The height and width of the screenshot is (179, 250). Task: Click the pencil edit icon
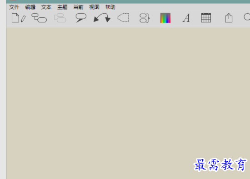point(23,19)
